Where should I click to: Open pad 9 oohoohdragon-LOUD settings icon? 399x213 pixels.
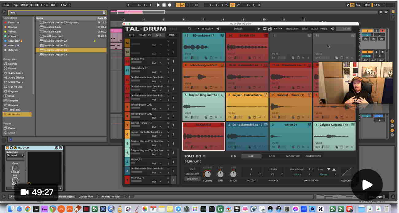tap(222, 65)
